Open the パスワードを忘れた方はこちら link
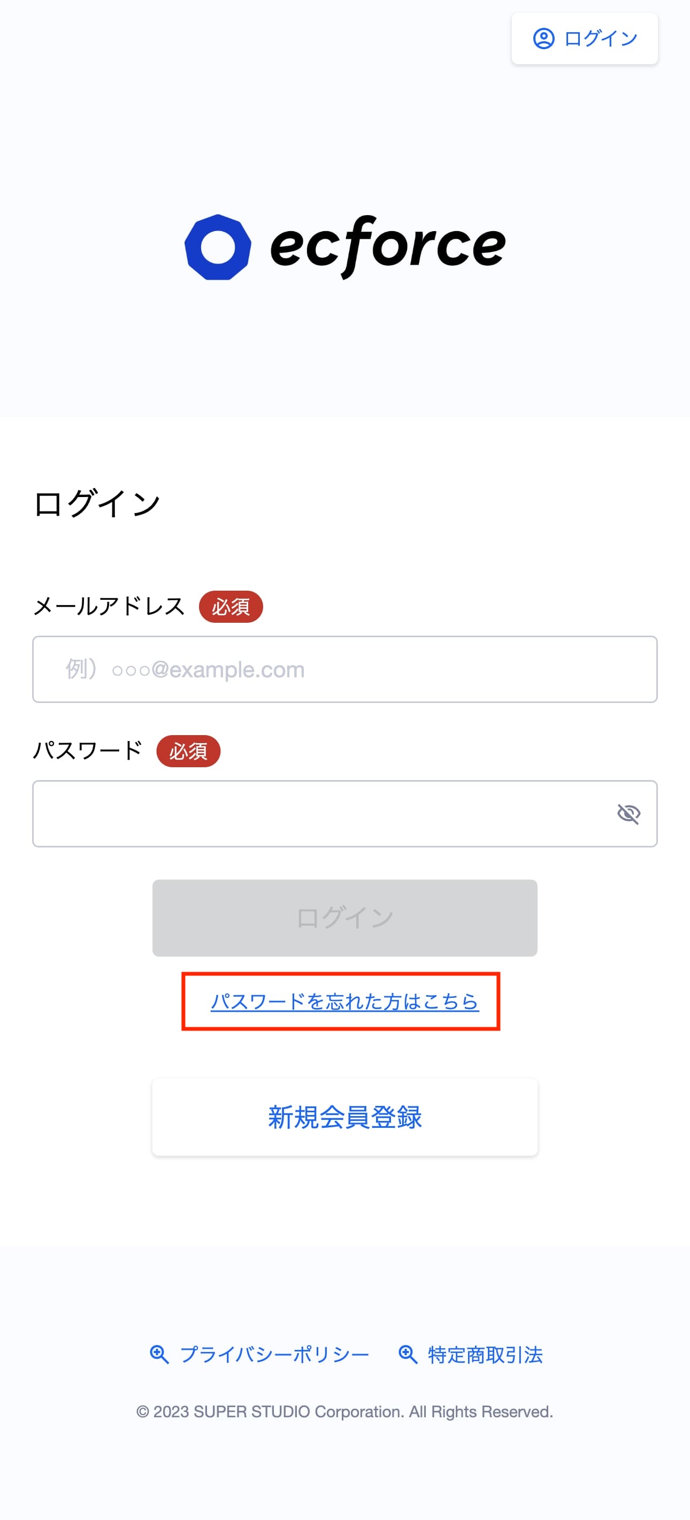The width and height of the screenshot is (690, 1520). [x=344, y=1002]
